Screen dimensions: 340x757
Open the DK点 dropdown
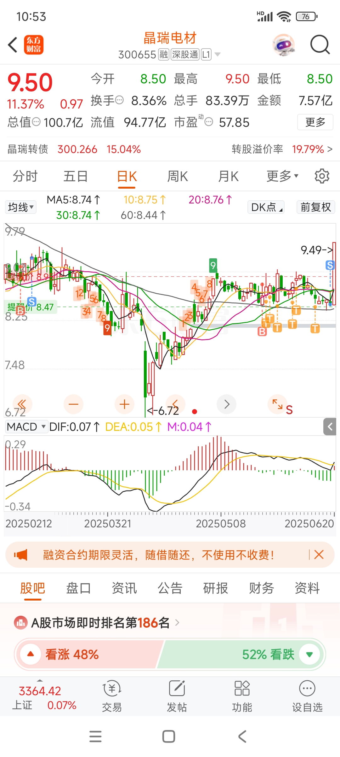pyautogui.click(x=266, y=207)
